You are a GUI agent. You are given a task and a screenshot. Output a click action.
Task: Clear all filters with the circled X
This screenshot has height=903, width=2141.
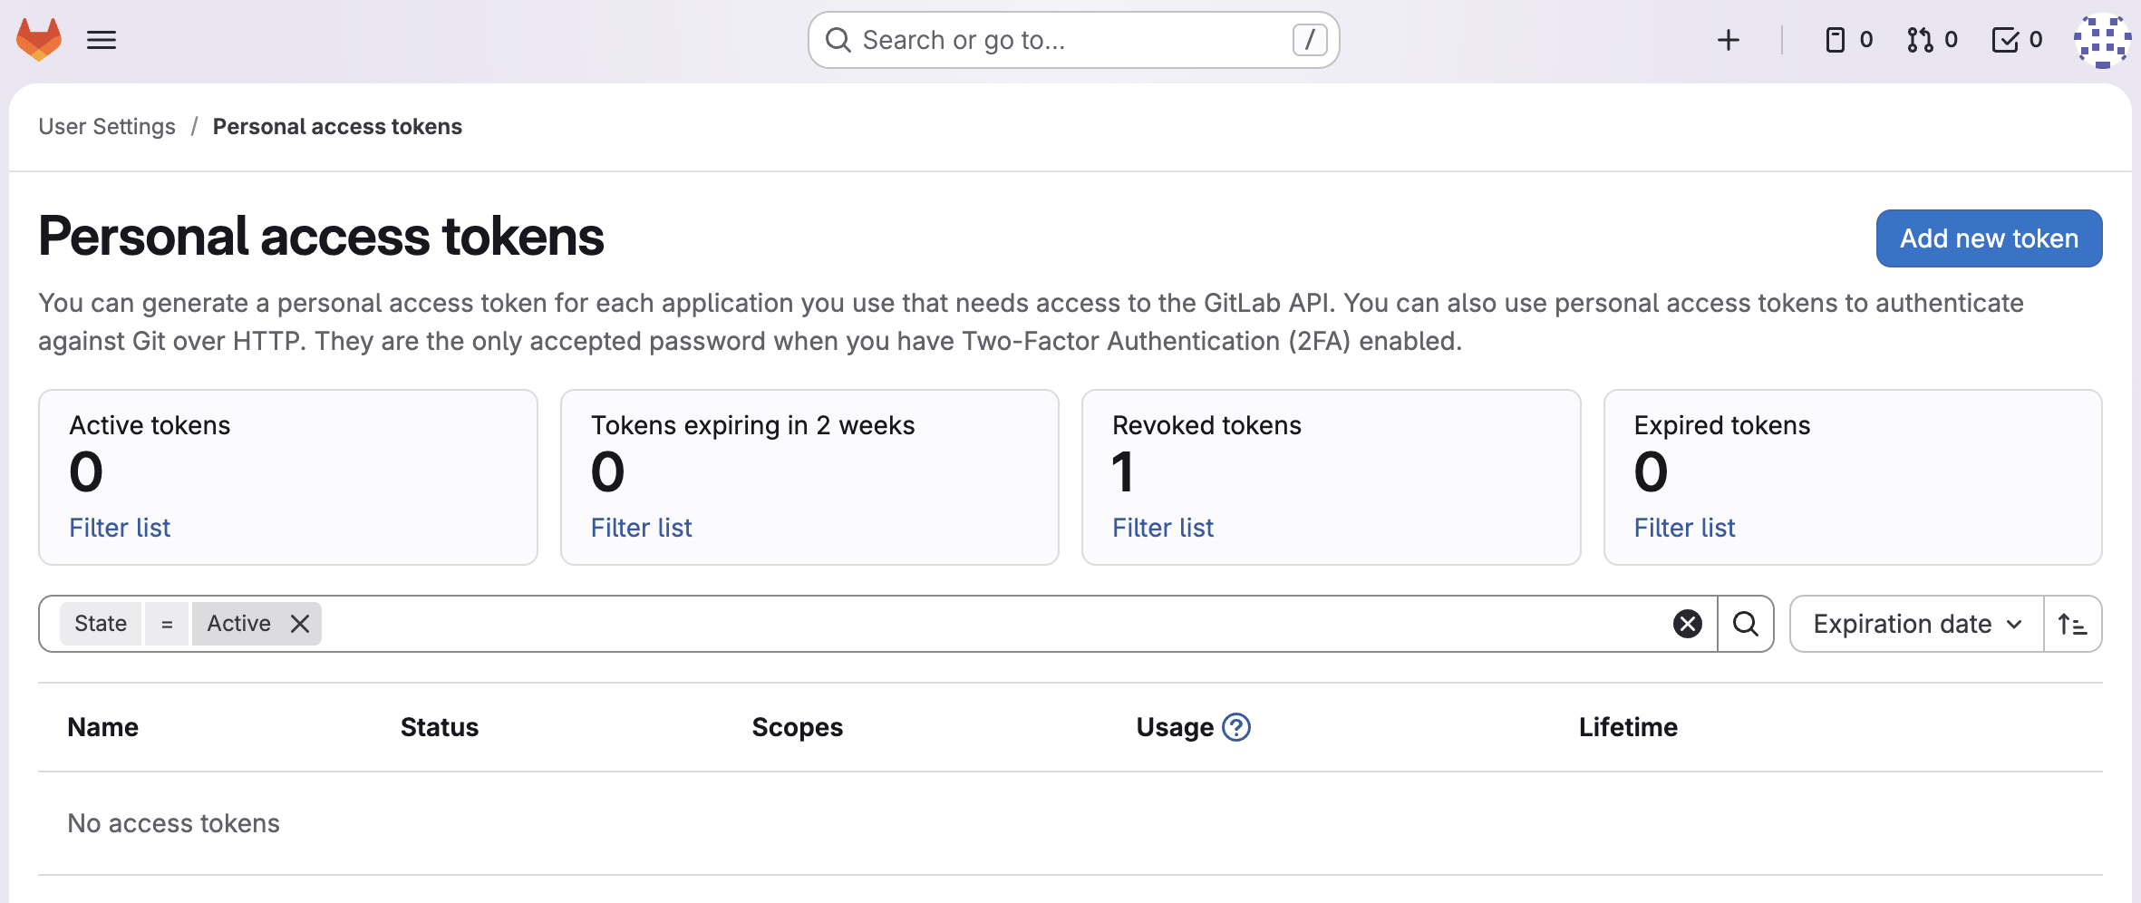(1687, 624)
